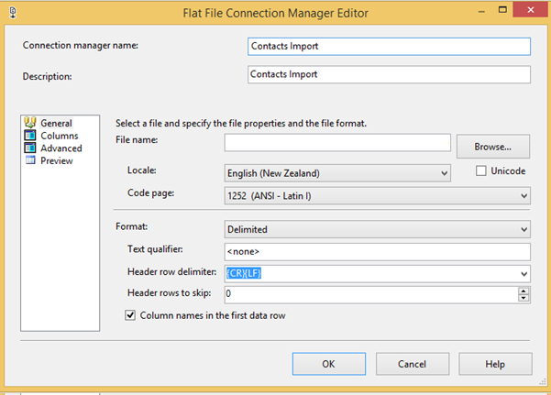Open the Header row delimiter dropdown
This screenshot has height=395, width=551.
523,273
